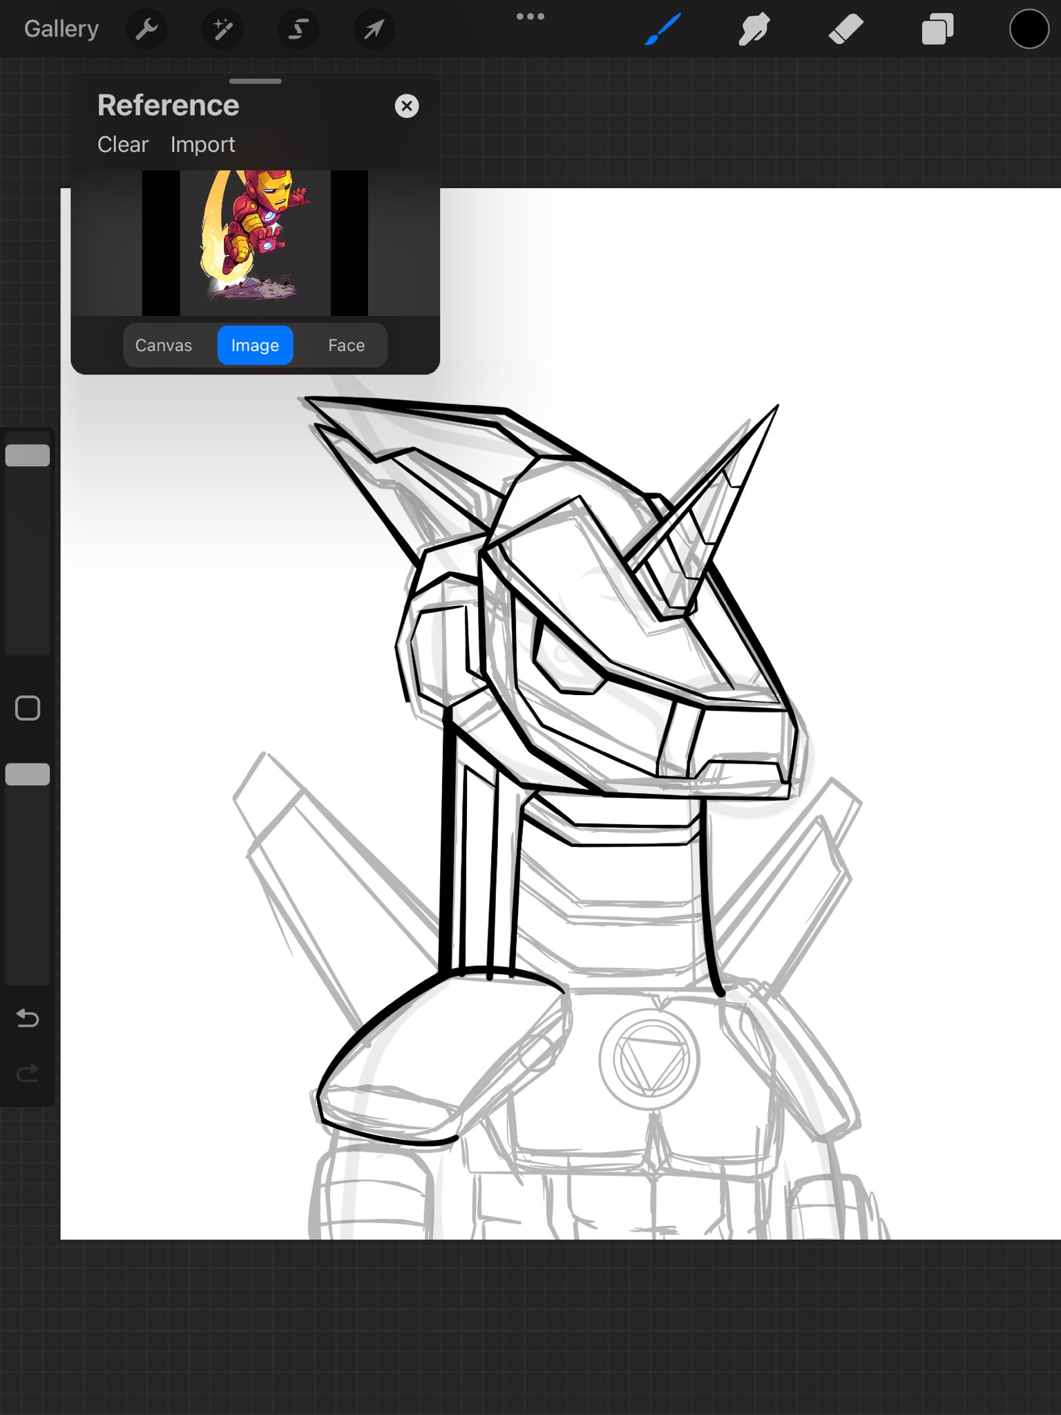Select the Eraser tool
The image size is (1061, 1415).
pyautogui.click(x=845, y=29)
